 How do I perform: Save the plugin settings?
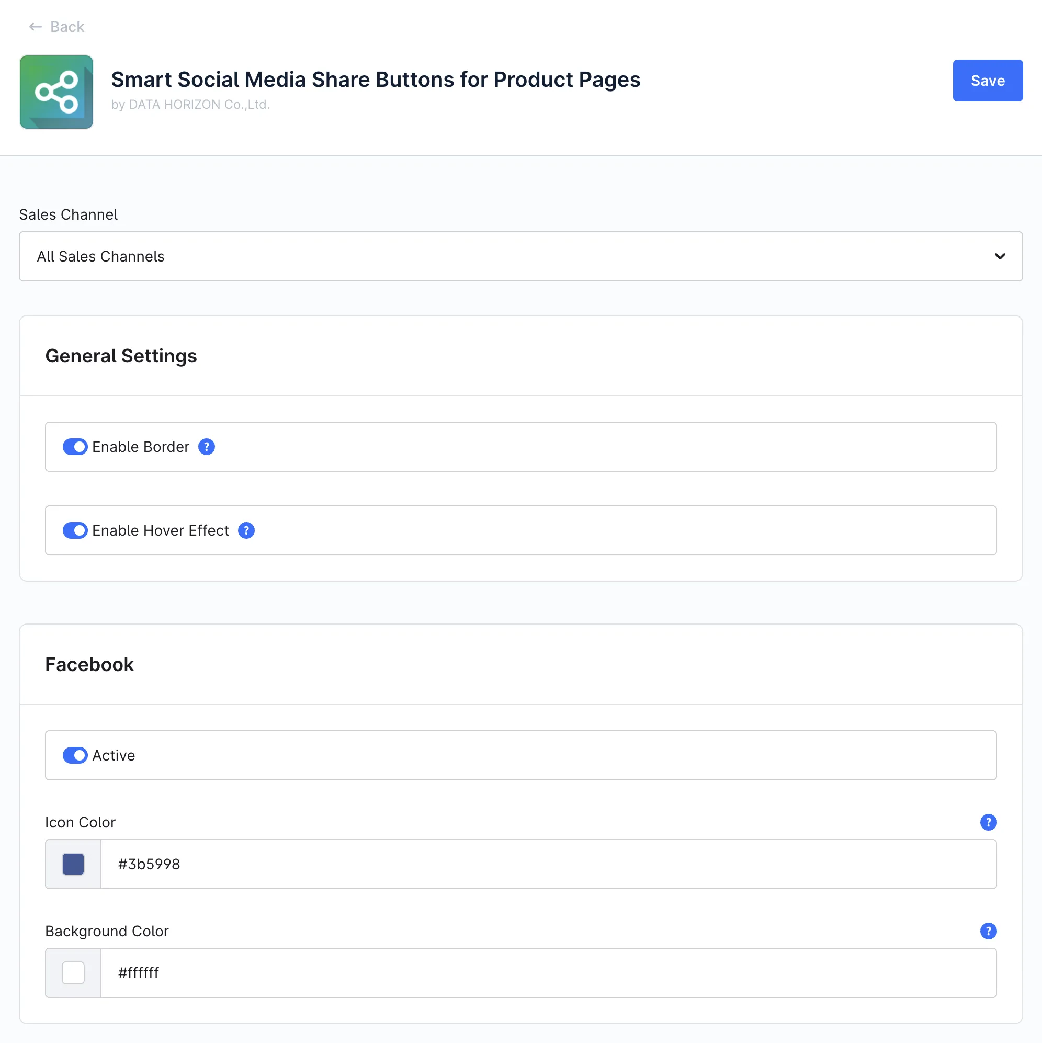(987, 81)
